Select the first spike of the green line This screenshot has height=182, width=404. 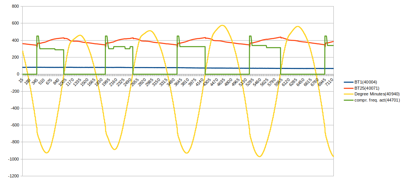click(37, 36)
